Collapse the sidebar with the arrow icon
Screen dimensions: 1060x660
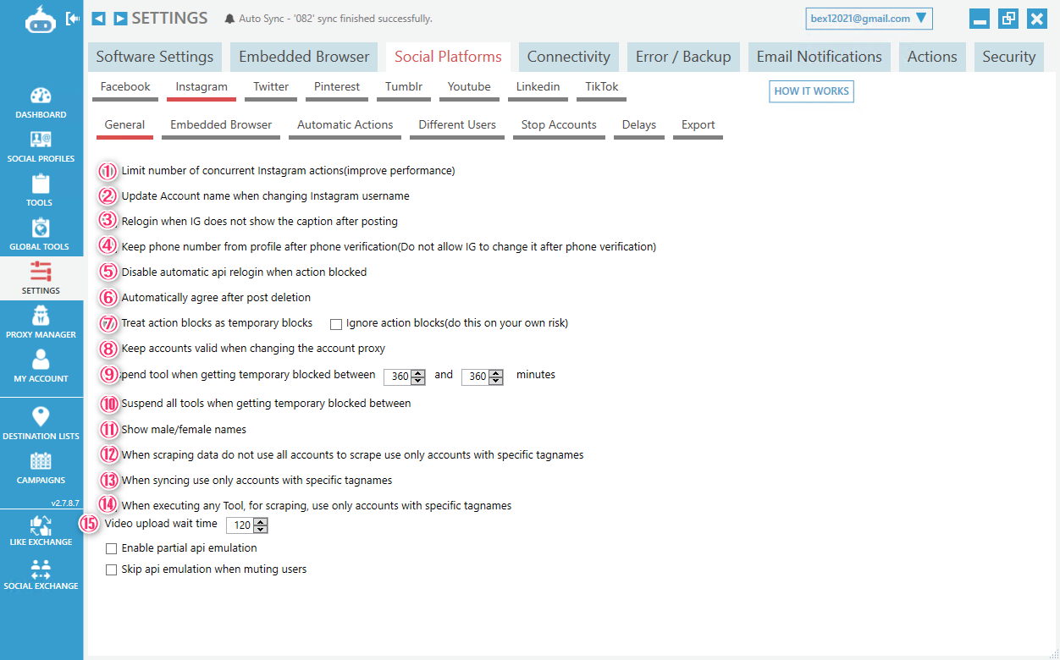[73, 18]
